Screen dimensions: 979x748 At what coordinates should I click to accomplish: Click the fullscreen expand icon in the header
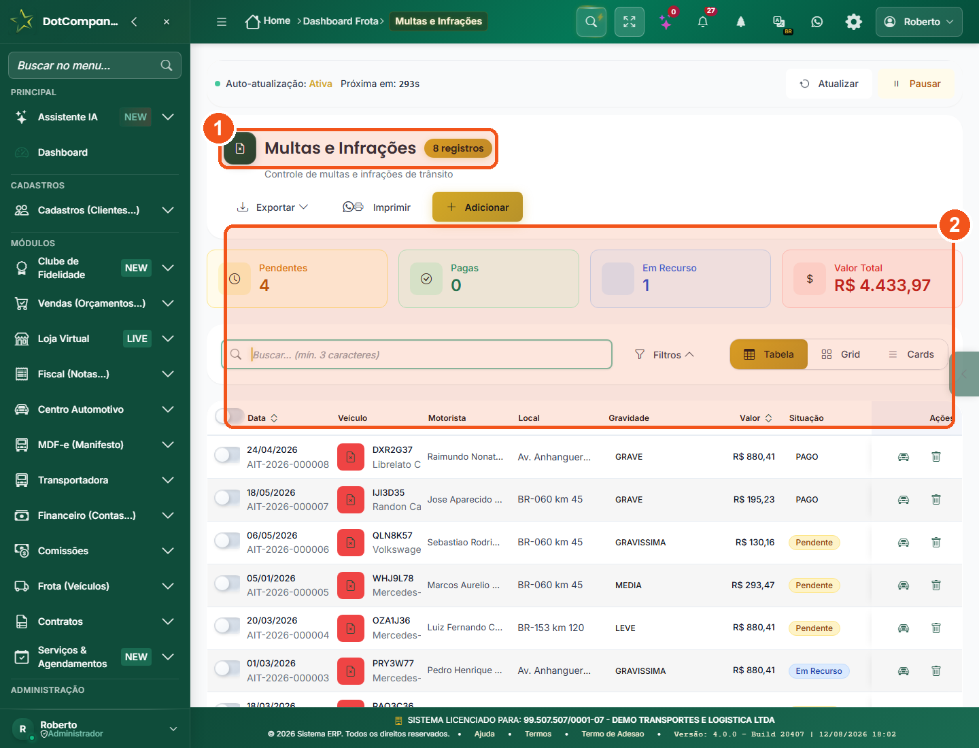pos(630,22)
